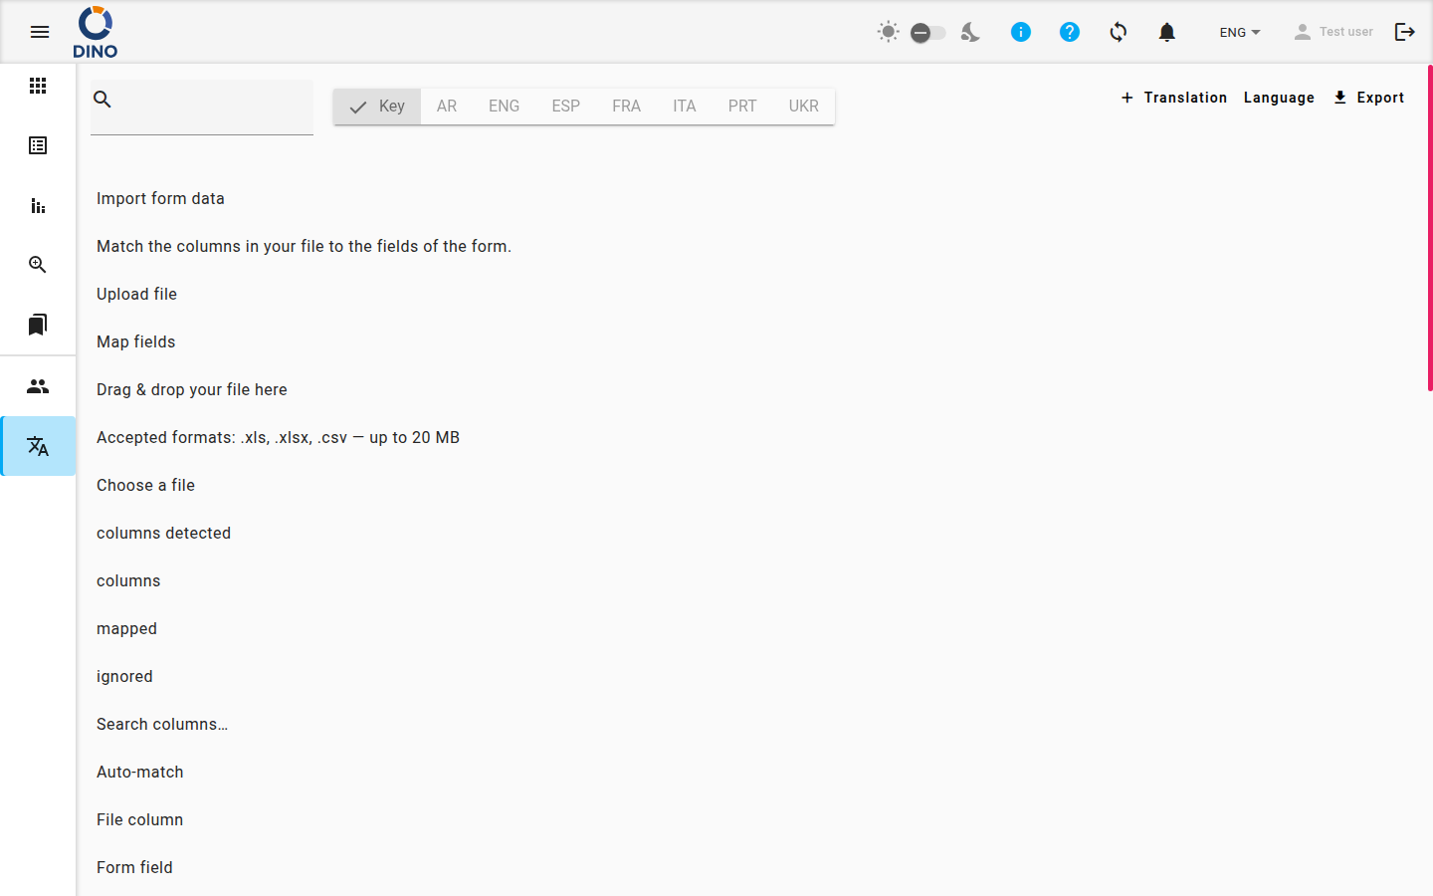Open the forms list sidebar icon
This screenshot has width=1433, height=896.
coord(38,145)
